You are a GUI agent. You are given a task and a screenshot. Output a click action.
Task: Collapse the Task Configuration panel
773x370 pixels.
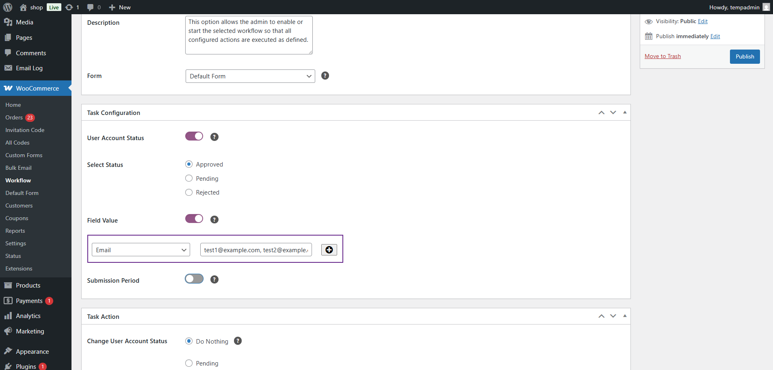click(625, 113)
